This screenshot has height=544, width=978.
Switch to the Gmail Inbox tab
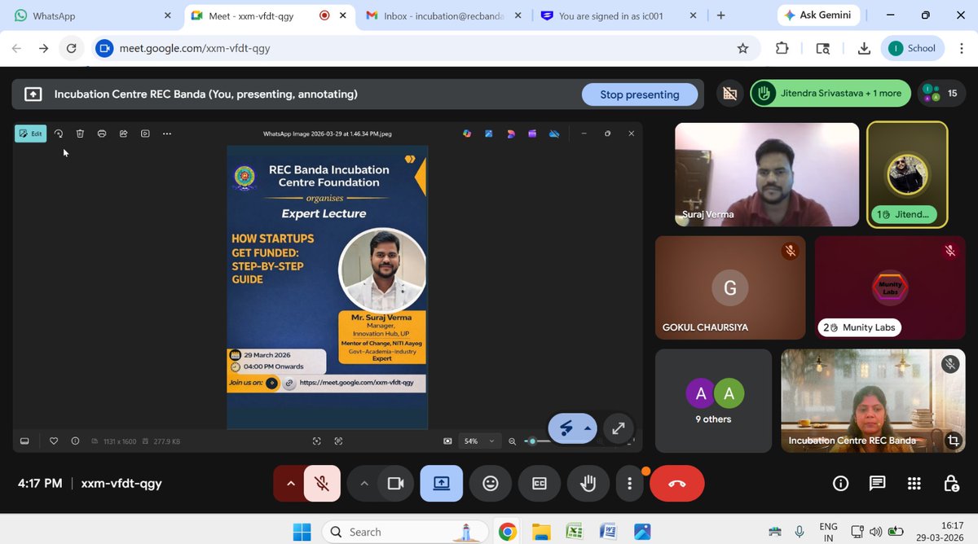coord(444,15)
